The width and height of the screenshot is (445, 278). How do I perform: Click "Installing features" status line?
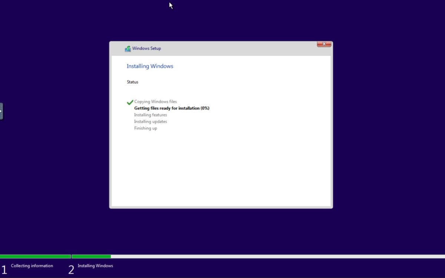[151, 115]
